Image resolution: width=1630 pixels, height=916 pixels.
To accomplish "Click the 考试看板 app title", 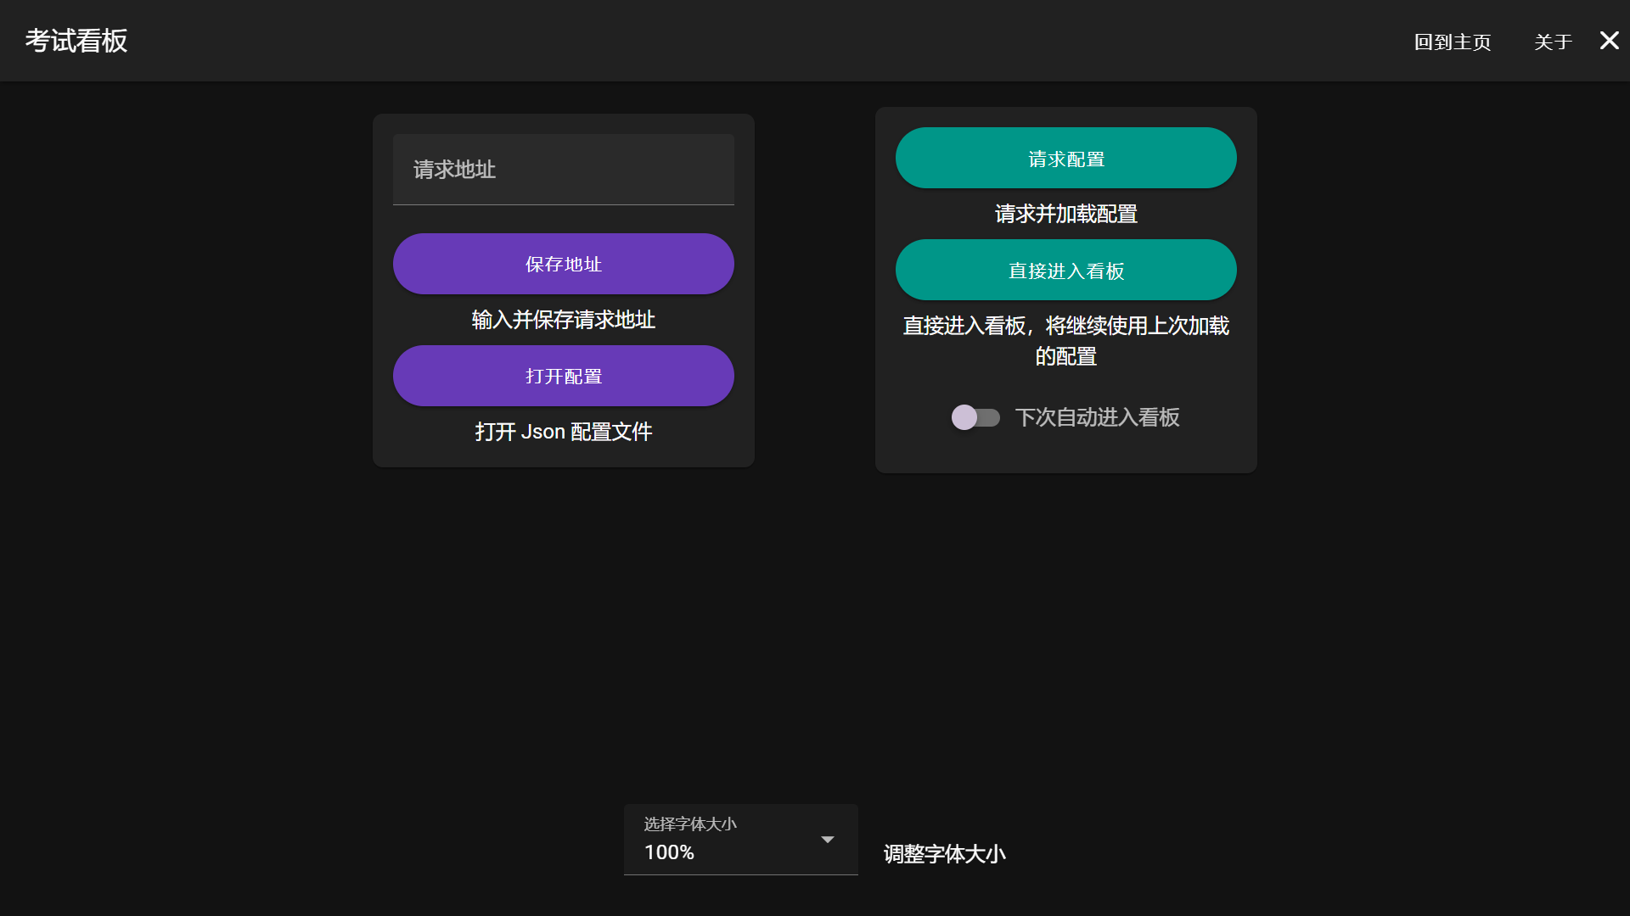I will click(x=76, y=41).
